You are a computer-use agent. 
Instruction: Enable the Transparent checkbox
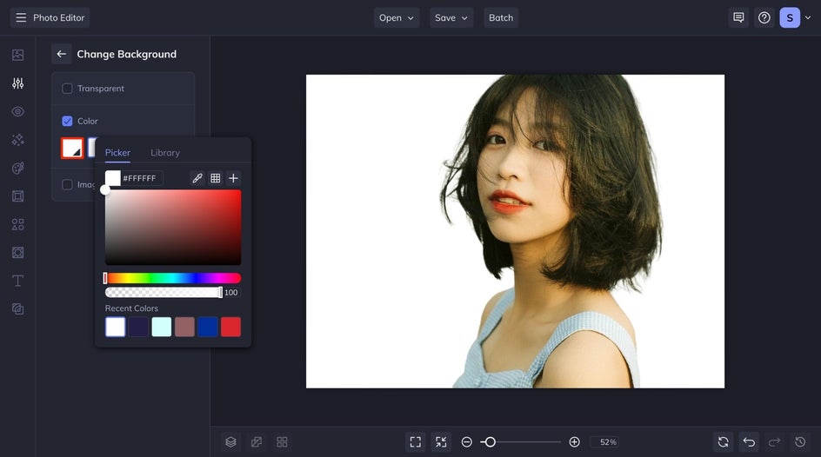67,89
